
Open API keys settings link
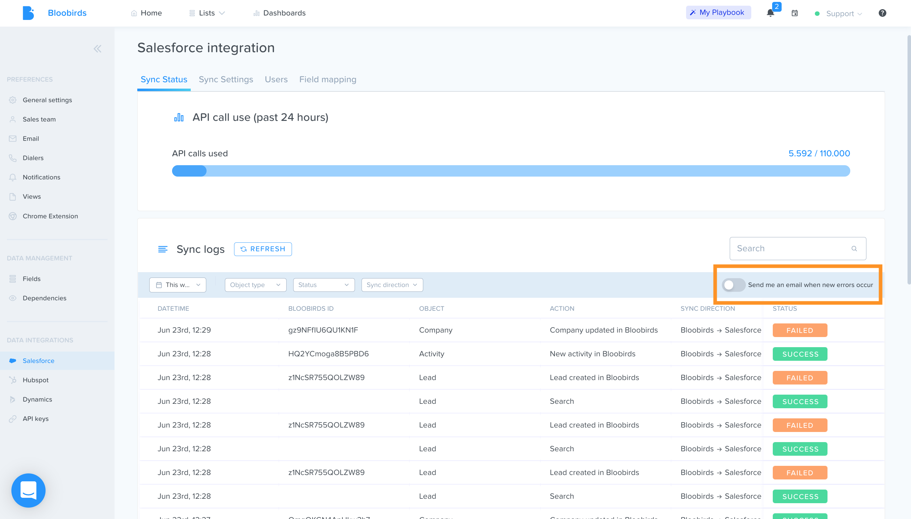36,419
